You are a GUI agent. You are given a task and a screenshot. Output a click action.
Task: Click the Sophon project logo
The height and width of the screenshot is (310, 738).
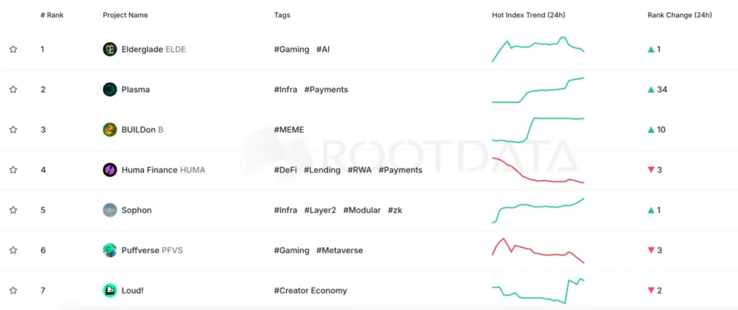(110, 210)
